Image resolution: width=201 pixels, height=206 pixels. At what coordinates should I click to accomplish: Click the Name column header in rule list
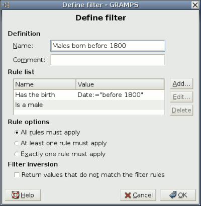45,84
